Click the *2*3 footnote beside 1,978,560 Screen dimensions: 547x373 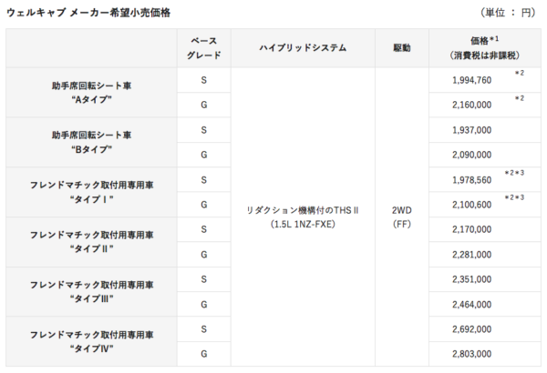click(x=514, y=173)
